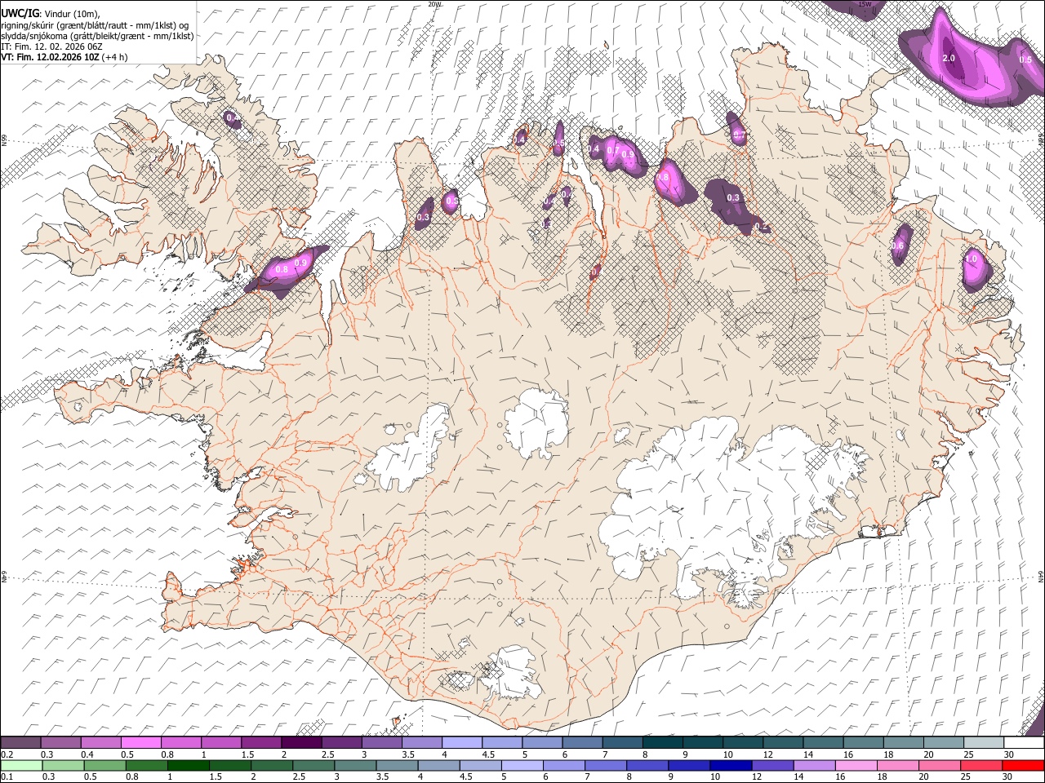Click the UWC/IG title in the map header

pyautogui.click(x=20, y=13)
